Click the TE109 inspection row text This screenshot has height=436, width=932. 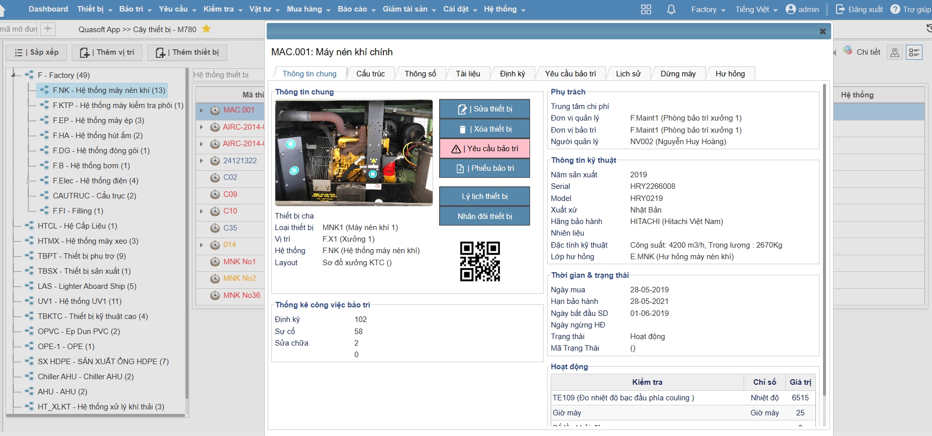tap(624, 398)
